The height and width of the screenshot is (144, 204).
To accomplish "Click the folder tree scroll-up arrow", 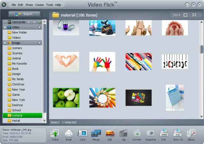I will point(45,21).
